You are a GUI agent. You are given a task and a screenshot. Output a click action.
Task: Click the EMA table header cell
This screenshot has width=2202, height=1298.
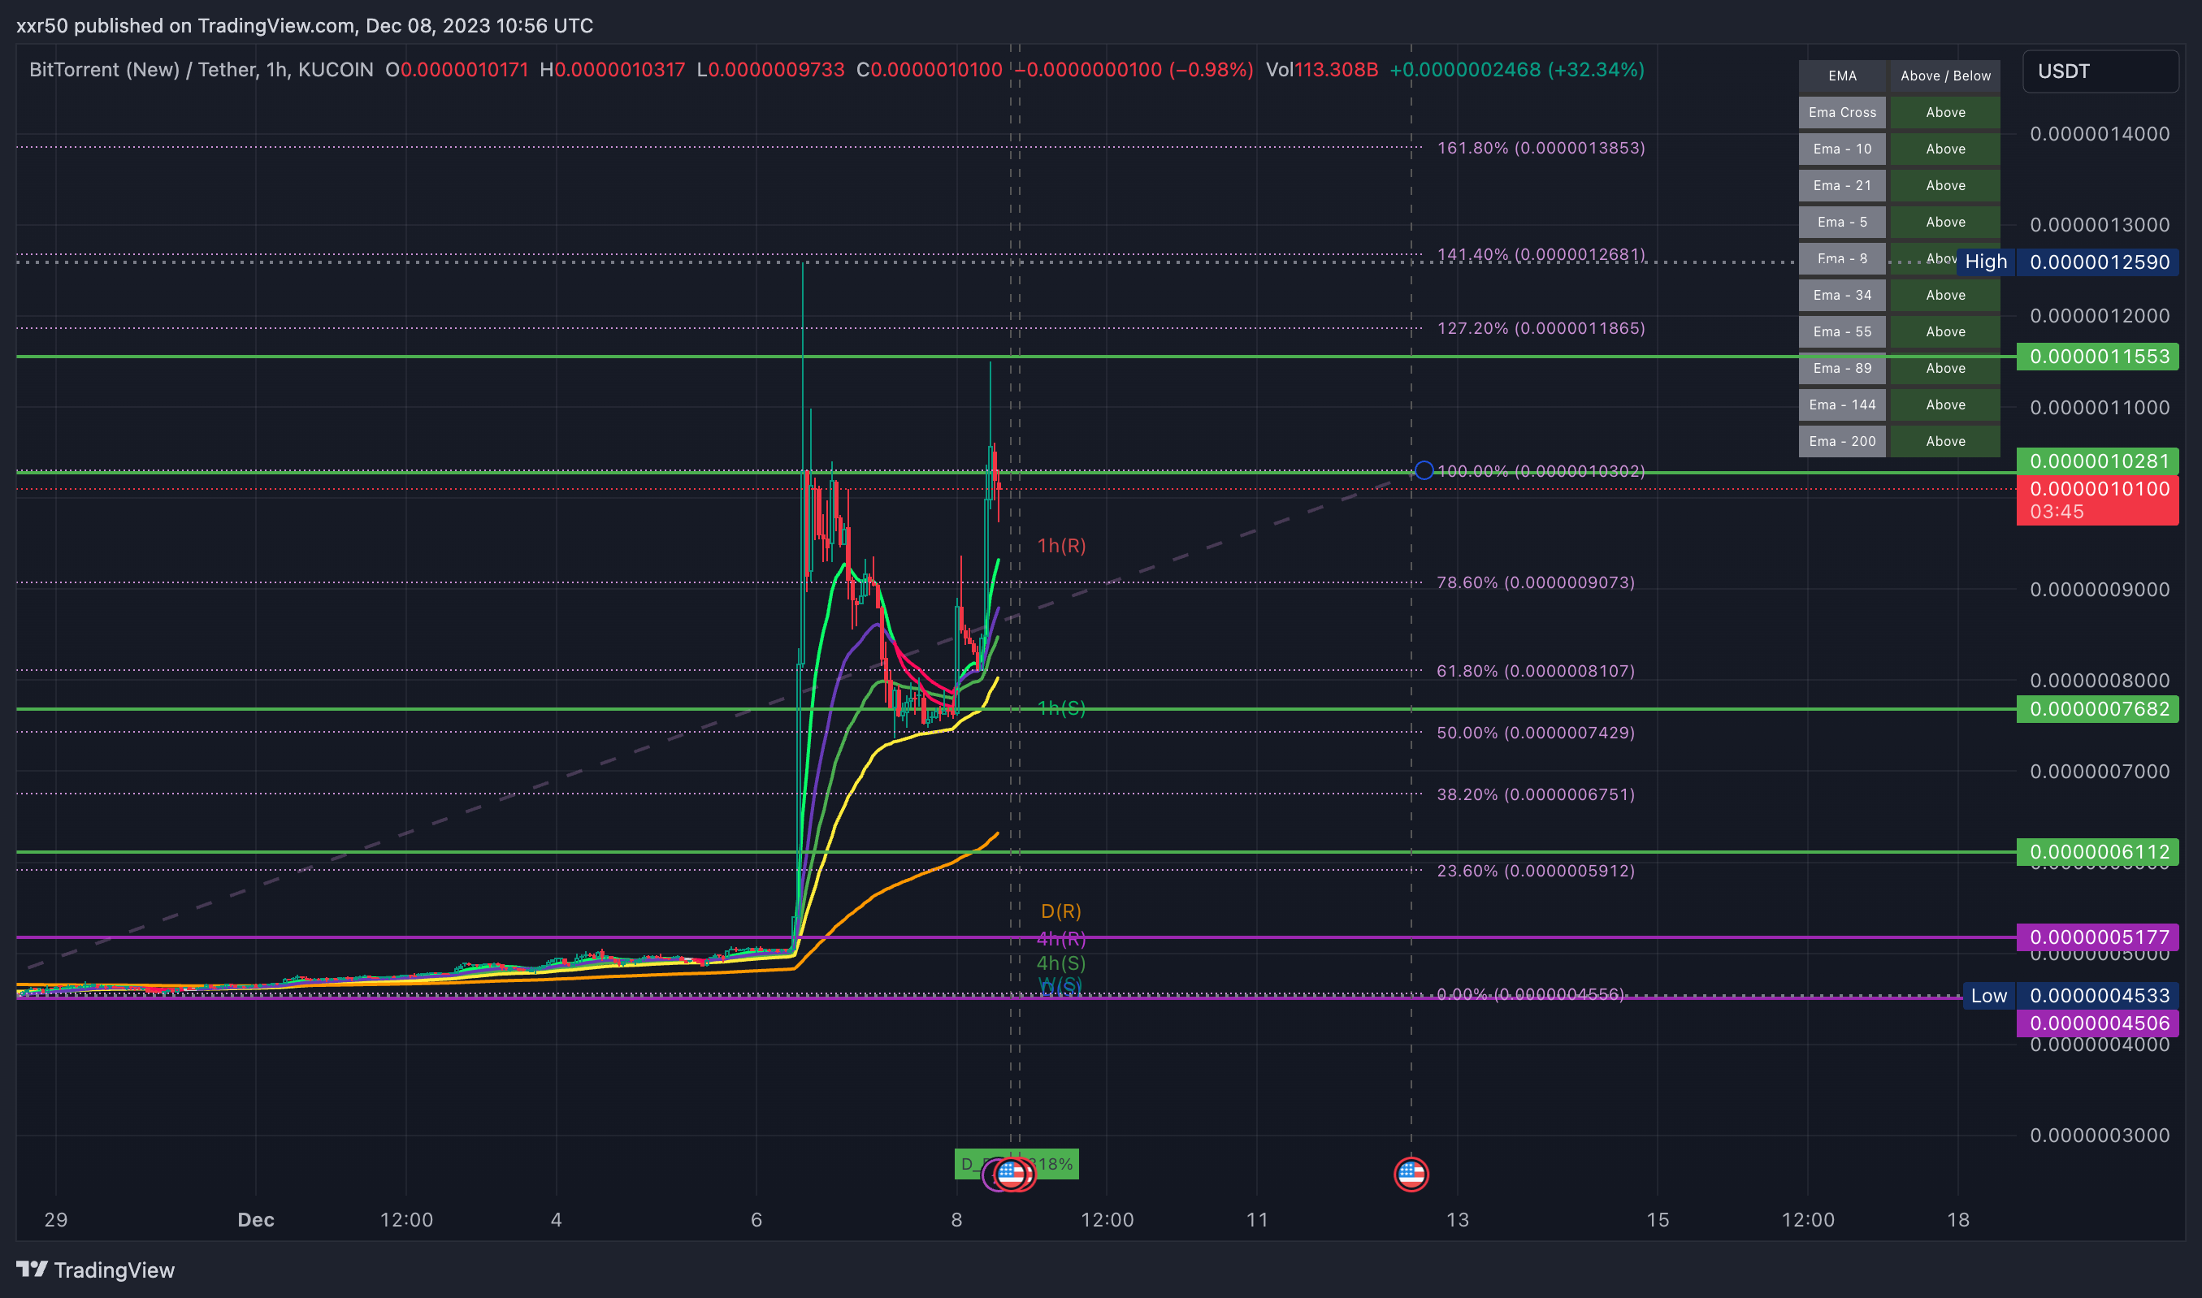[1841, 76]
